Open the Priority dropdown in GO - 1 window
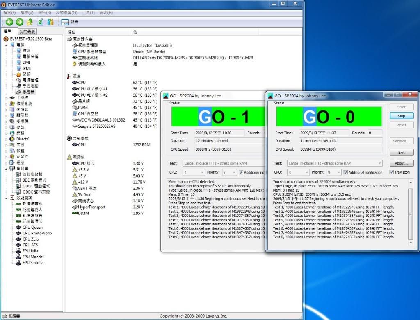 tap(229, 172)
